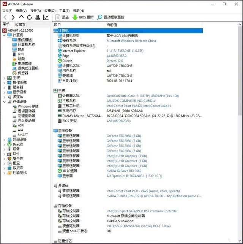Expand the 网络设备 tree node
This screenshot has height=244, width=243.
(x=4, y=140)
